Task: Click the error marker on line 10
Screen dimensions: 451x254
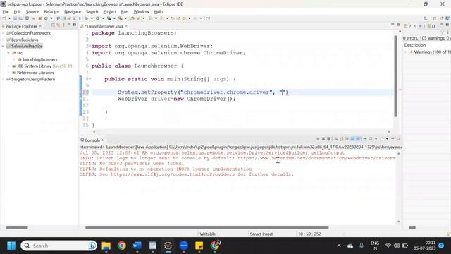Action: (81, 92)
